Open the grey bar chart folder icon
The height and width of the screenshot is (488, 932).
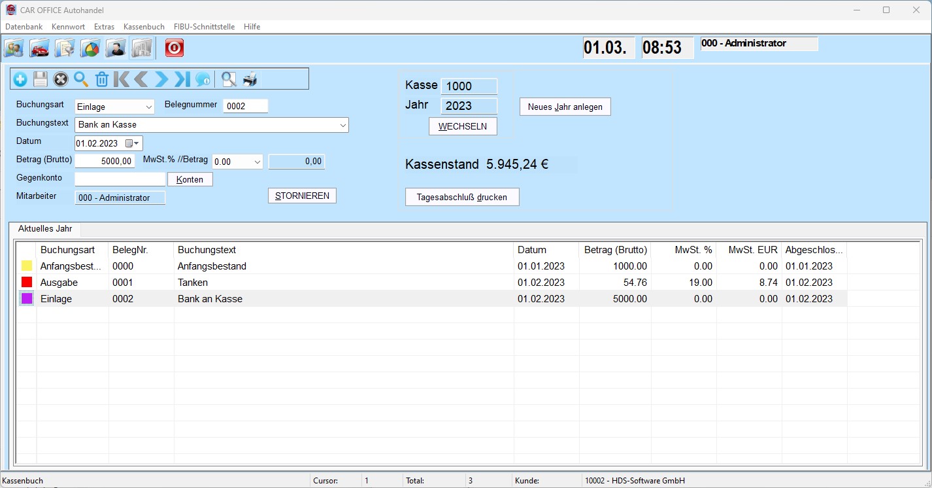[142, 48]
